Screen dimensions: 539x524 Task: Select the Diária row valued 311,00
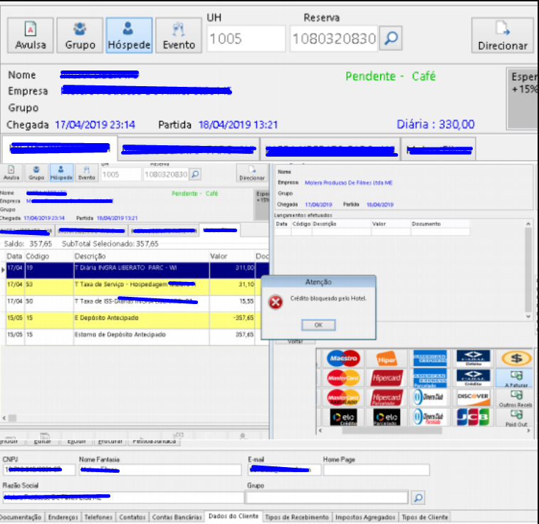pos(137,270)
